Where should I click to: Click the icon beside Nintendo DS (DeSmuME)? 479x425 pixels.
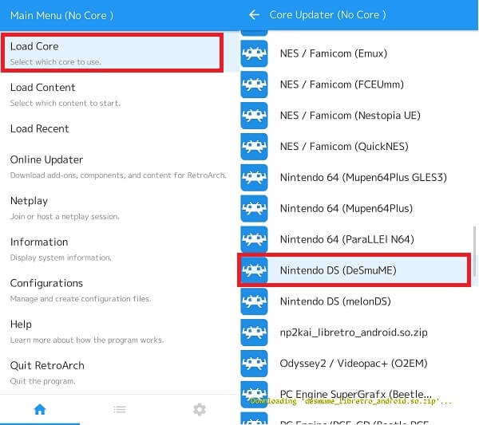tap(254, 270)
